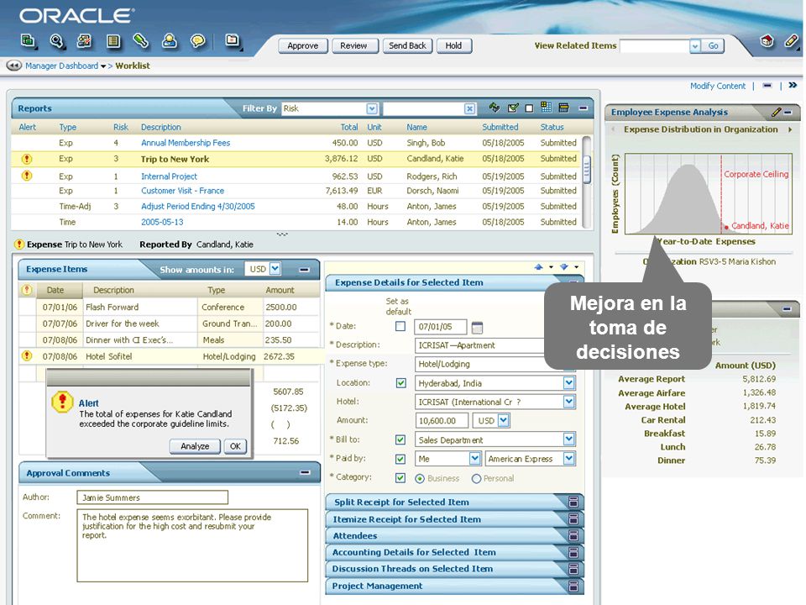Viewport: 806px width, 605px height.
Task: Click the pencil edit icon in top banner
Action: point(792,40)
